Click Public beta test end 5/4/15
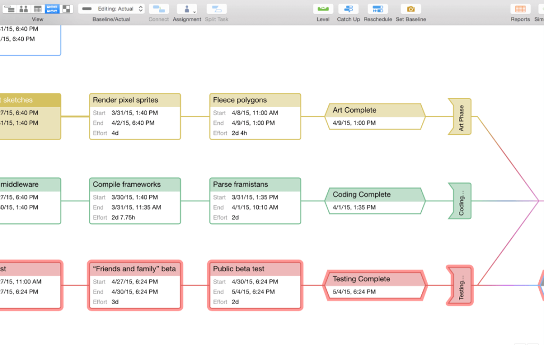The width and height of the screenshot is (544, 345). tap(253, 291)
